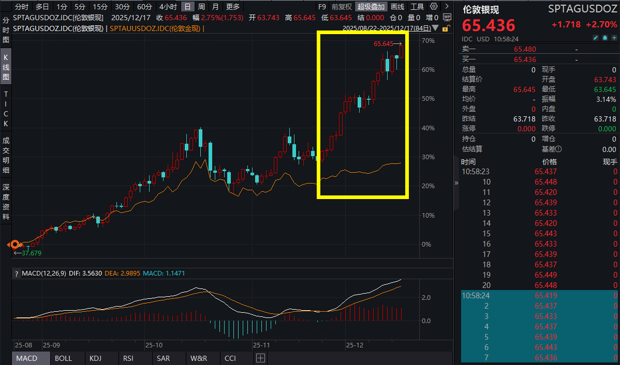The height and width of the screenshot is (365, 620).
Task: Click the pencil edit icon
Action: 596,38
